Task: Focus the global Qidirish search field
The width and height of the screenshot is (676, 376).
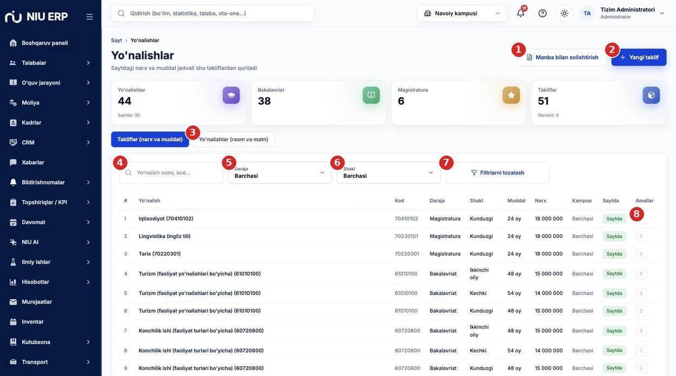Action: 213,13
